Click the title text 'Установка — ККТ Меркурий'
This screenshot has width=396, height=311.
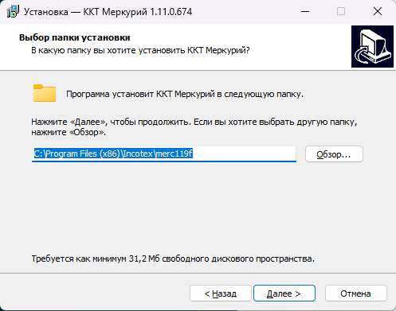click(85, 12)
